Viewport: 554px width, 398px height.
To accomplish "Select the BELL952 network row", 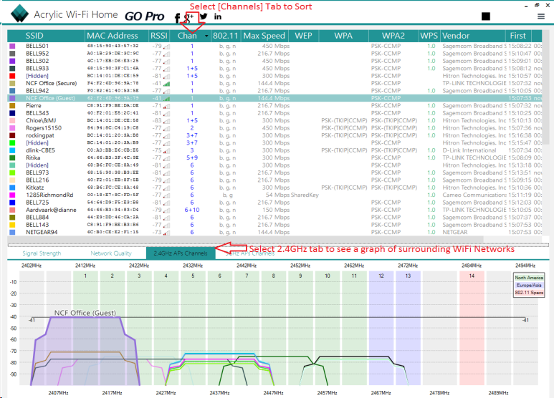I will (274, 54).
